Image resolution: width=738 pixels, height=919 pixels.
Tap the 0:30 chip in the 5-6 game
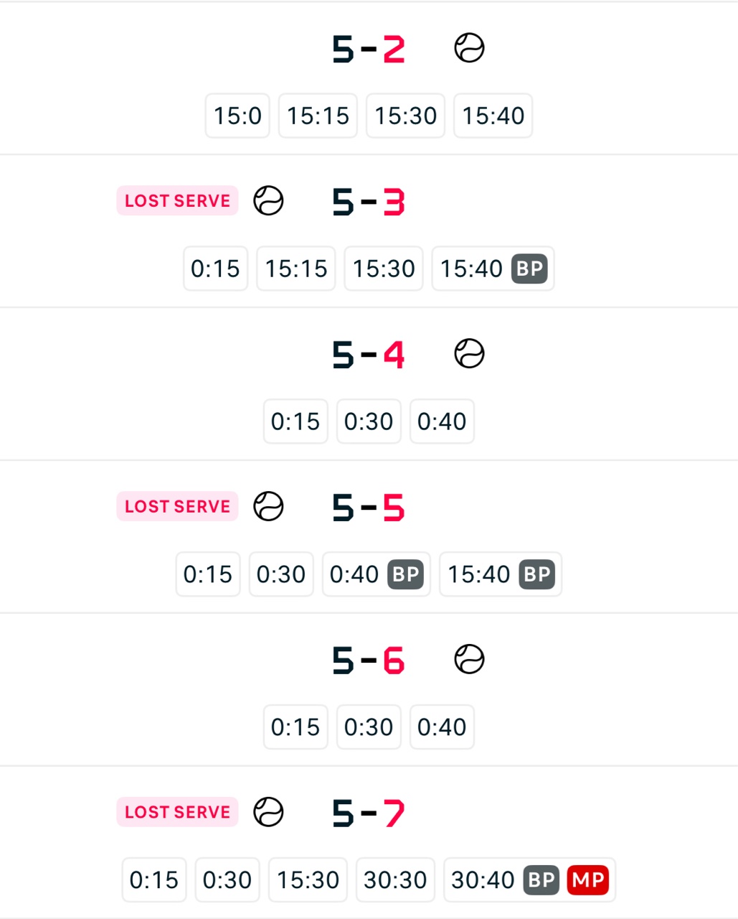369,727
